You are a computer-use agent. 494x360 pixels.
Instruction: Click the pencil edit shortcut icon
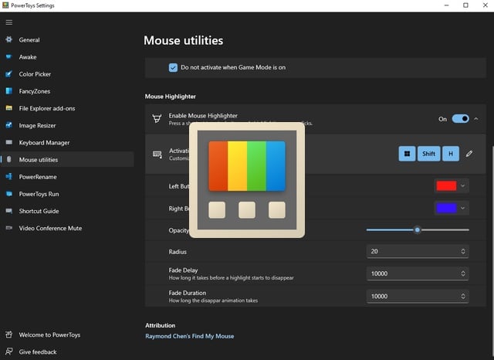coord(469,154)
